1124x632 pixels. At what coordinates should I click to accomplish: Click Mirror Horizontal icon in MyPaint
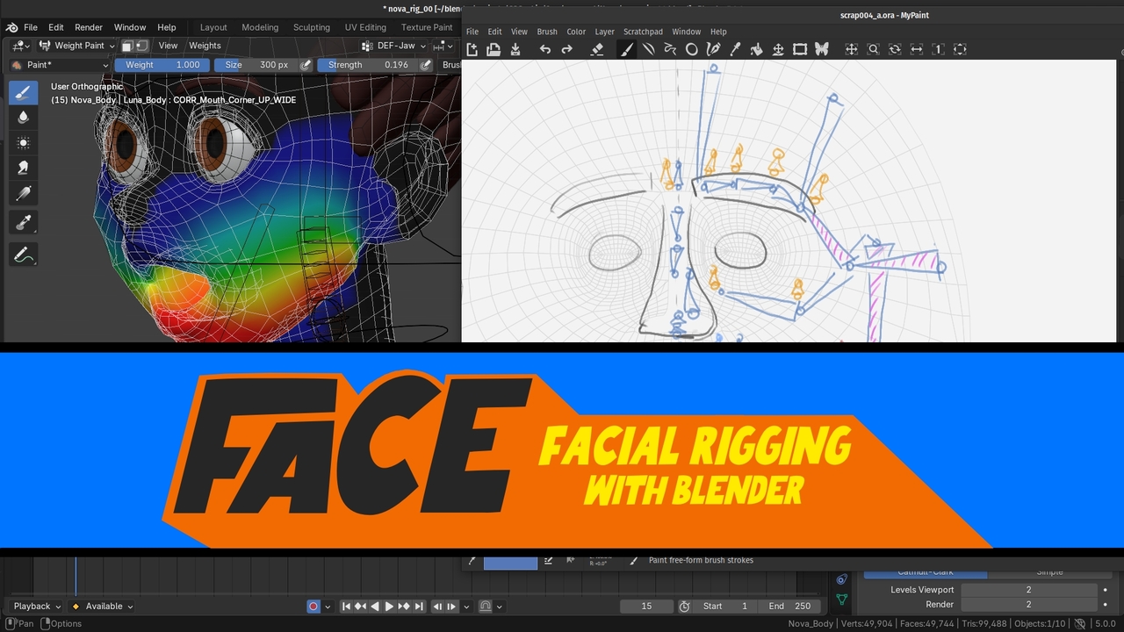[x=917, y=49]
